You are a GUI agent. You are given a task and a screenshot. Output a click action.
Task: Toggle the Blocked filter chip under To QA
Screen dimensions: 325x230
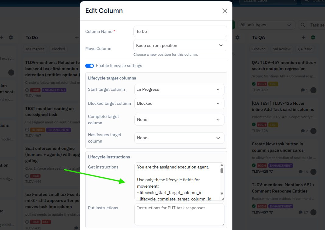coord(259,49)
